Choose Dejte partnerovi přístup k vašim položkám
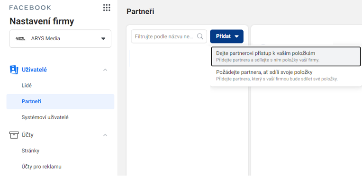Viewport: 362px width, 177px height. tap(286, 56)
